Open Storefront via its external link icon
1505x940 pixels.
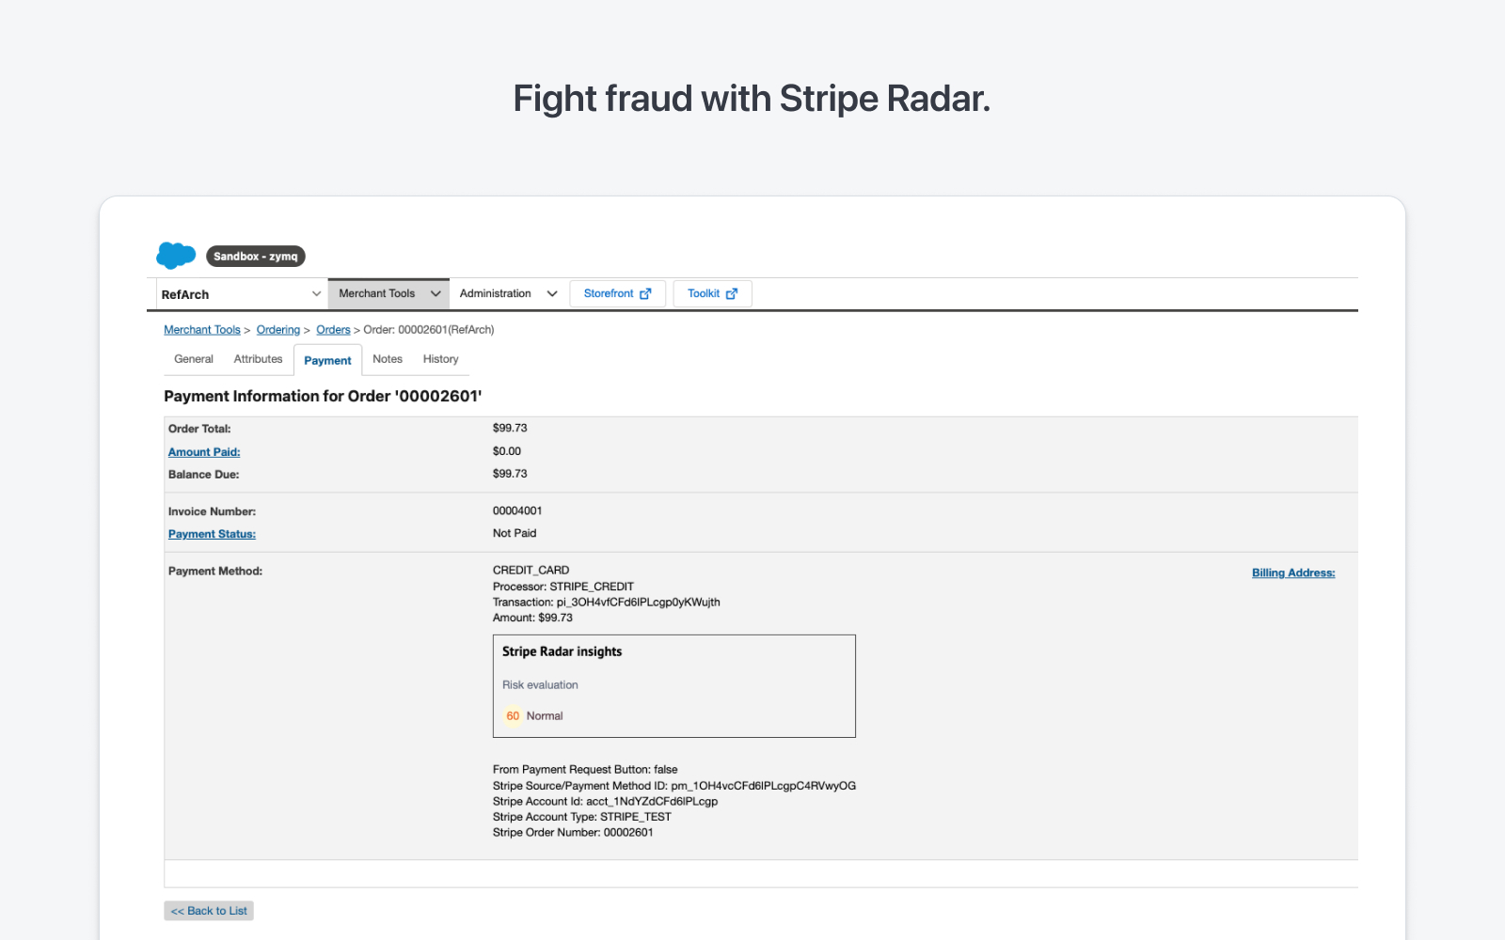646,293
